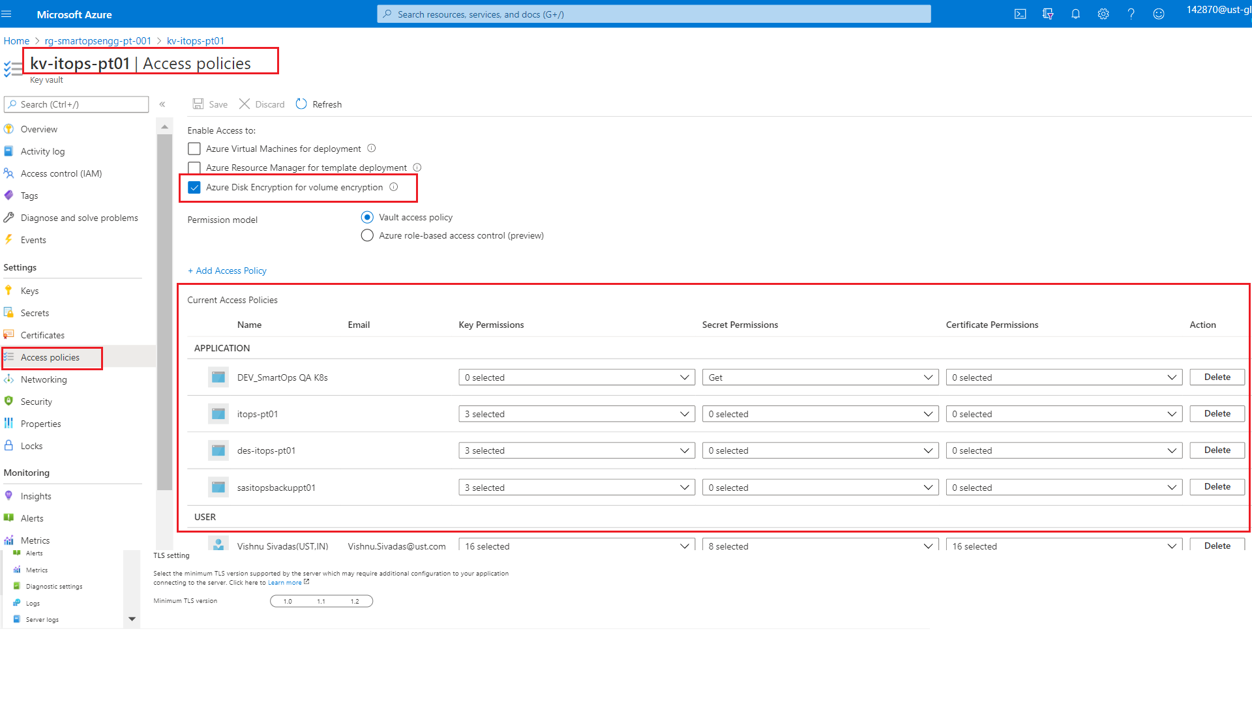The height and width of the screenshot is (704, 1252).
Task: Expand Key Permissions for DEV_SmartOps QA K8s
Action: 576,377
